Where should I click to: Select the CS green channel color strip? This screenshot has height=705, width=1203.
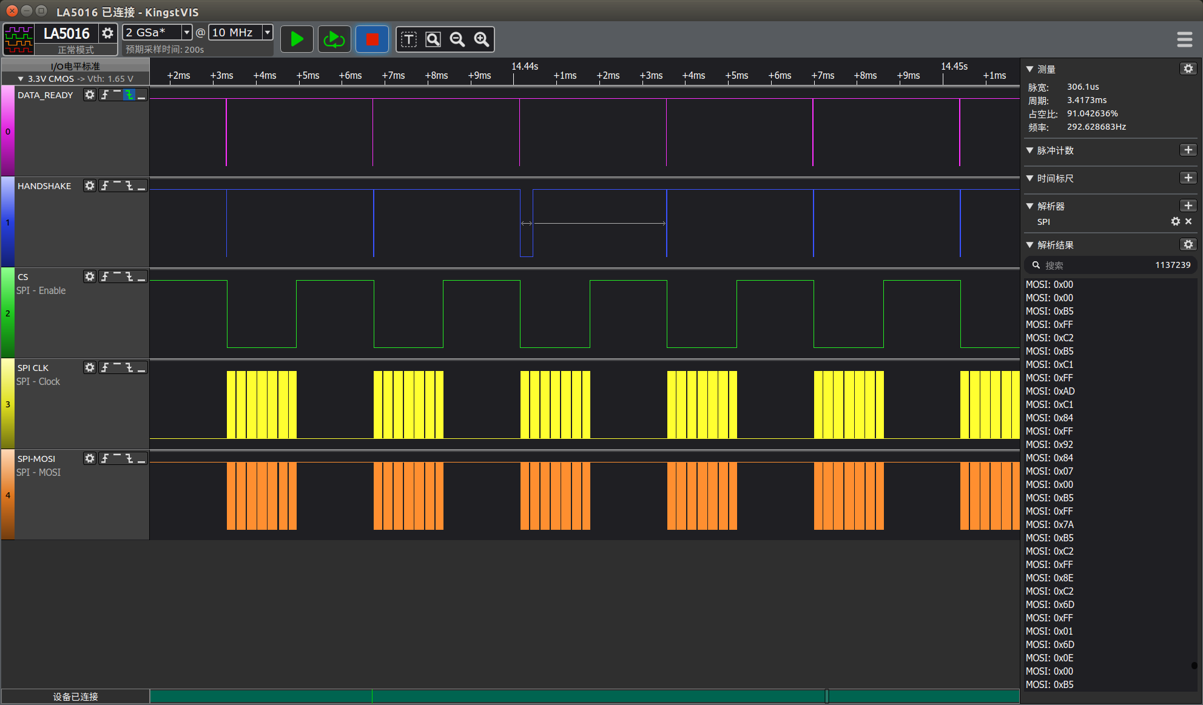tap(8, 313)
